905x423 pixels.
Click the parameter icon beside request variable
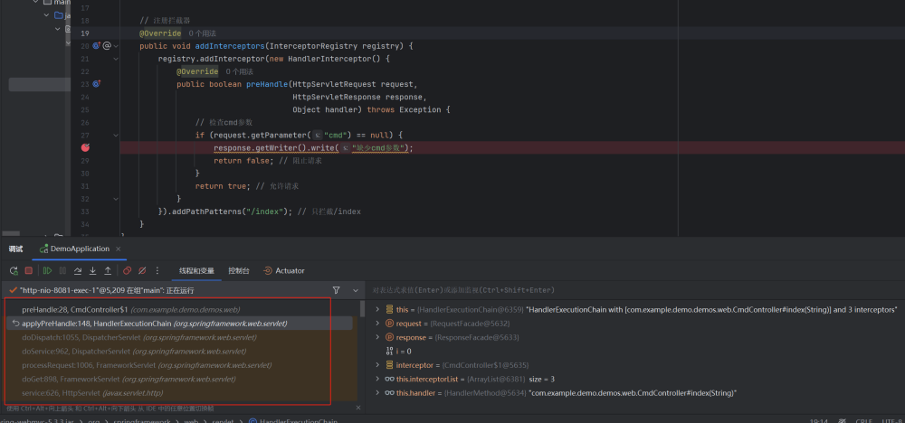coord(389,324)
